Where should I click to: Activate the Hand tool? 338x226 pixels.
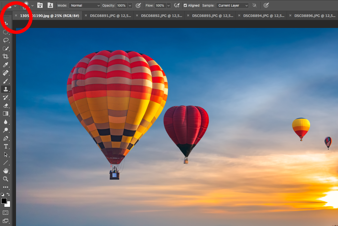pos(6,171)
